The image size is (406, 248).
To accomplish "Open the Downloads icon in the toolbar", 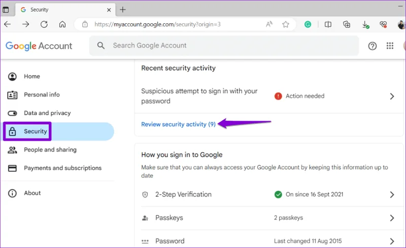I will (x=365, y=24).
